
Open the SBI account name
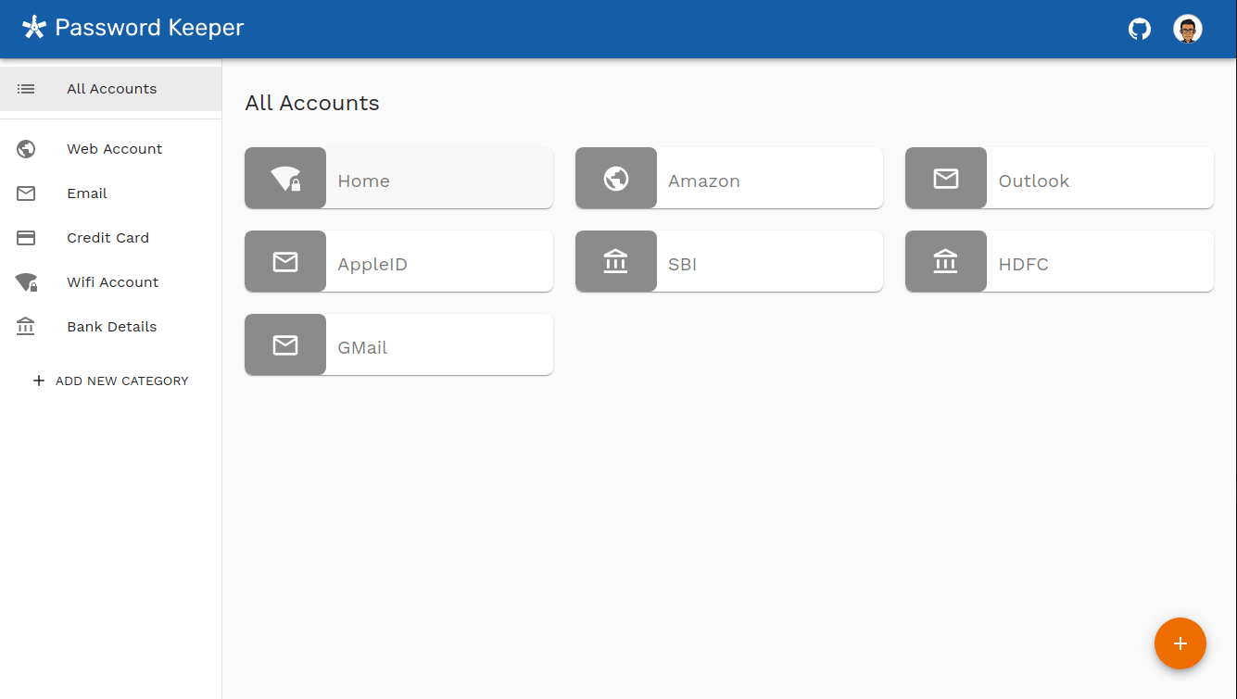tap(682, 265)
